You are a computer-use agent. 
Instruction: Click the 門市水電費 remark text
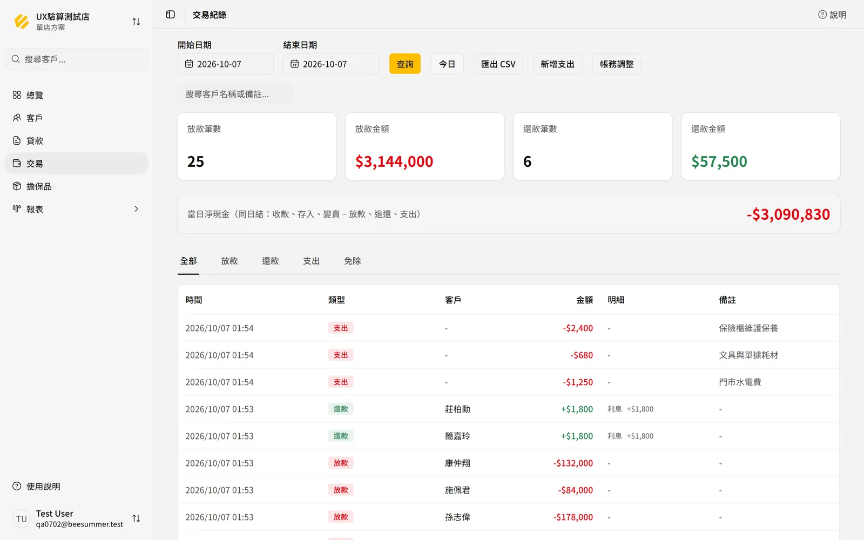point(740,382)
